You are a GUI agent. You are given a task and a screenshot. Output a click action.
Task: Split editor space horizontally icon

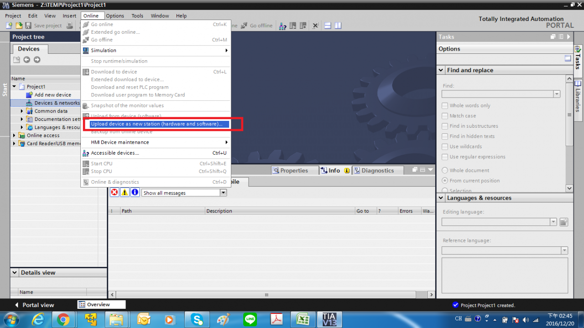[x=328, y=26]
